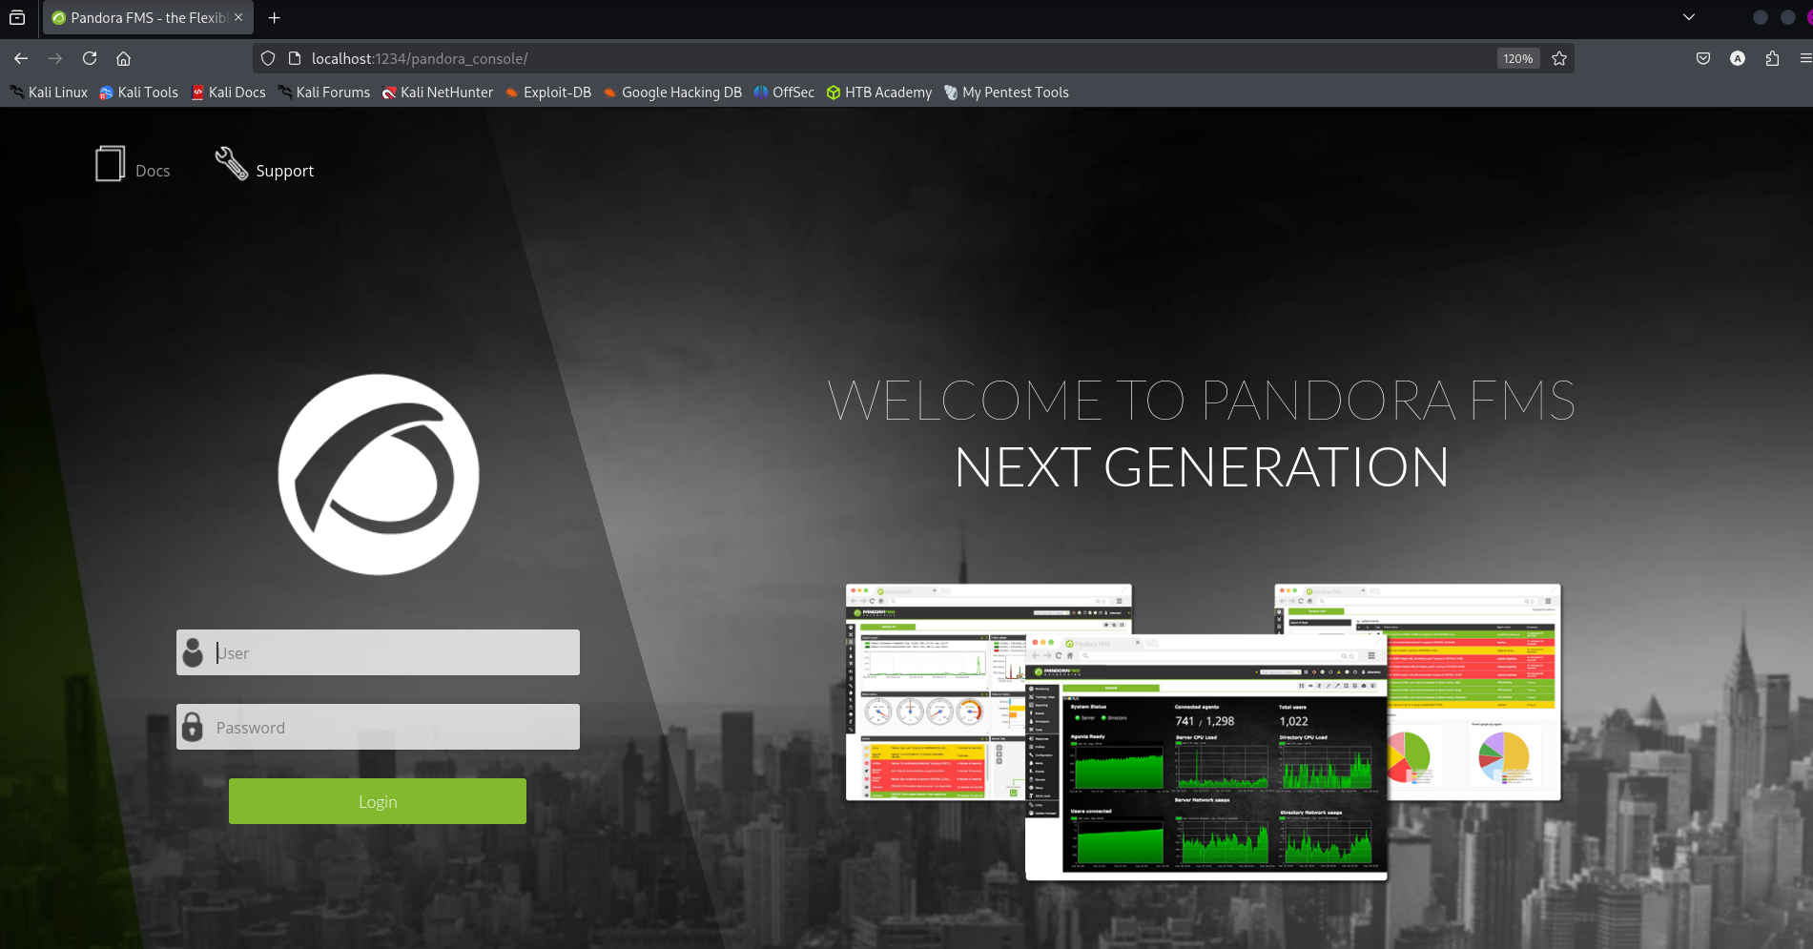The height and width of the screenshot is (949, 1813).
Task: Click the shield tracking protection icon
Action: coord(268,58)
